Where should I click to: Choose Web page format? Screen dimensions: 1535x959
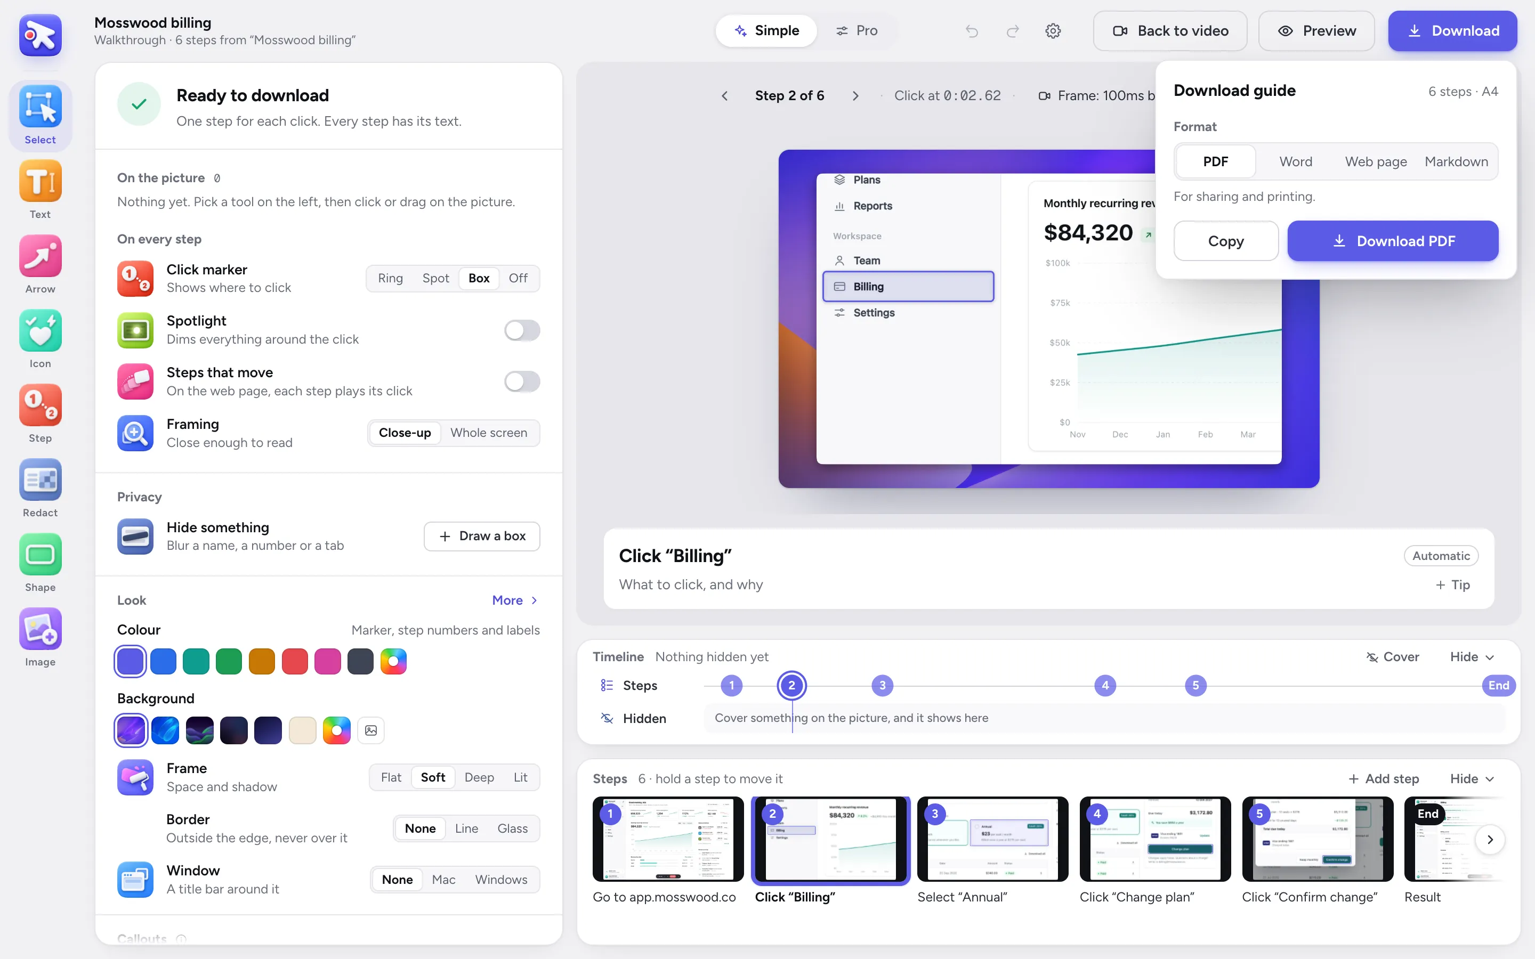(x=1376, y=162)
